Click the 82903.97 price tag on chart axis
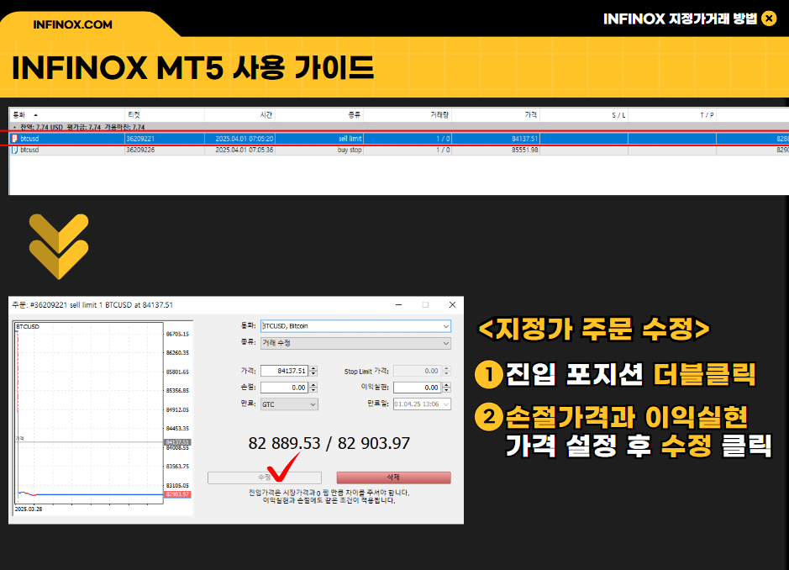This screenshot has width=789, height=570. [177, 494]
